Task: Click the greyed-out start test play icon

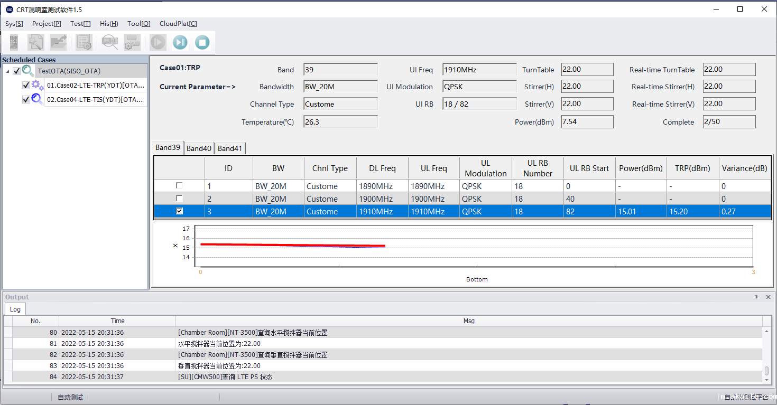Action: click(158, 42)
